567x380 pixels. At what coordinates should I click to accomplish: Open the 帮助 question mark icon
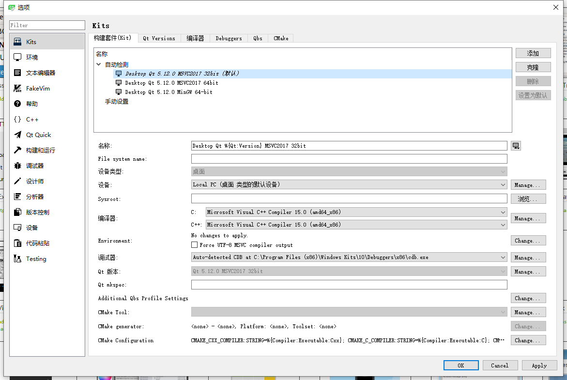[x=17, y=104]
